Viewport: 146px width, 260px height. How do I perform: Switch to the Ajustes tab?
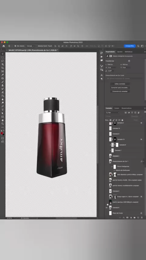(x=120, y=52)
